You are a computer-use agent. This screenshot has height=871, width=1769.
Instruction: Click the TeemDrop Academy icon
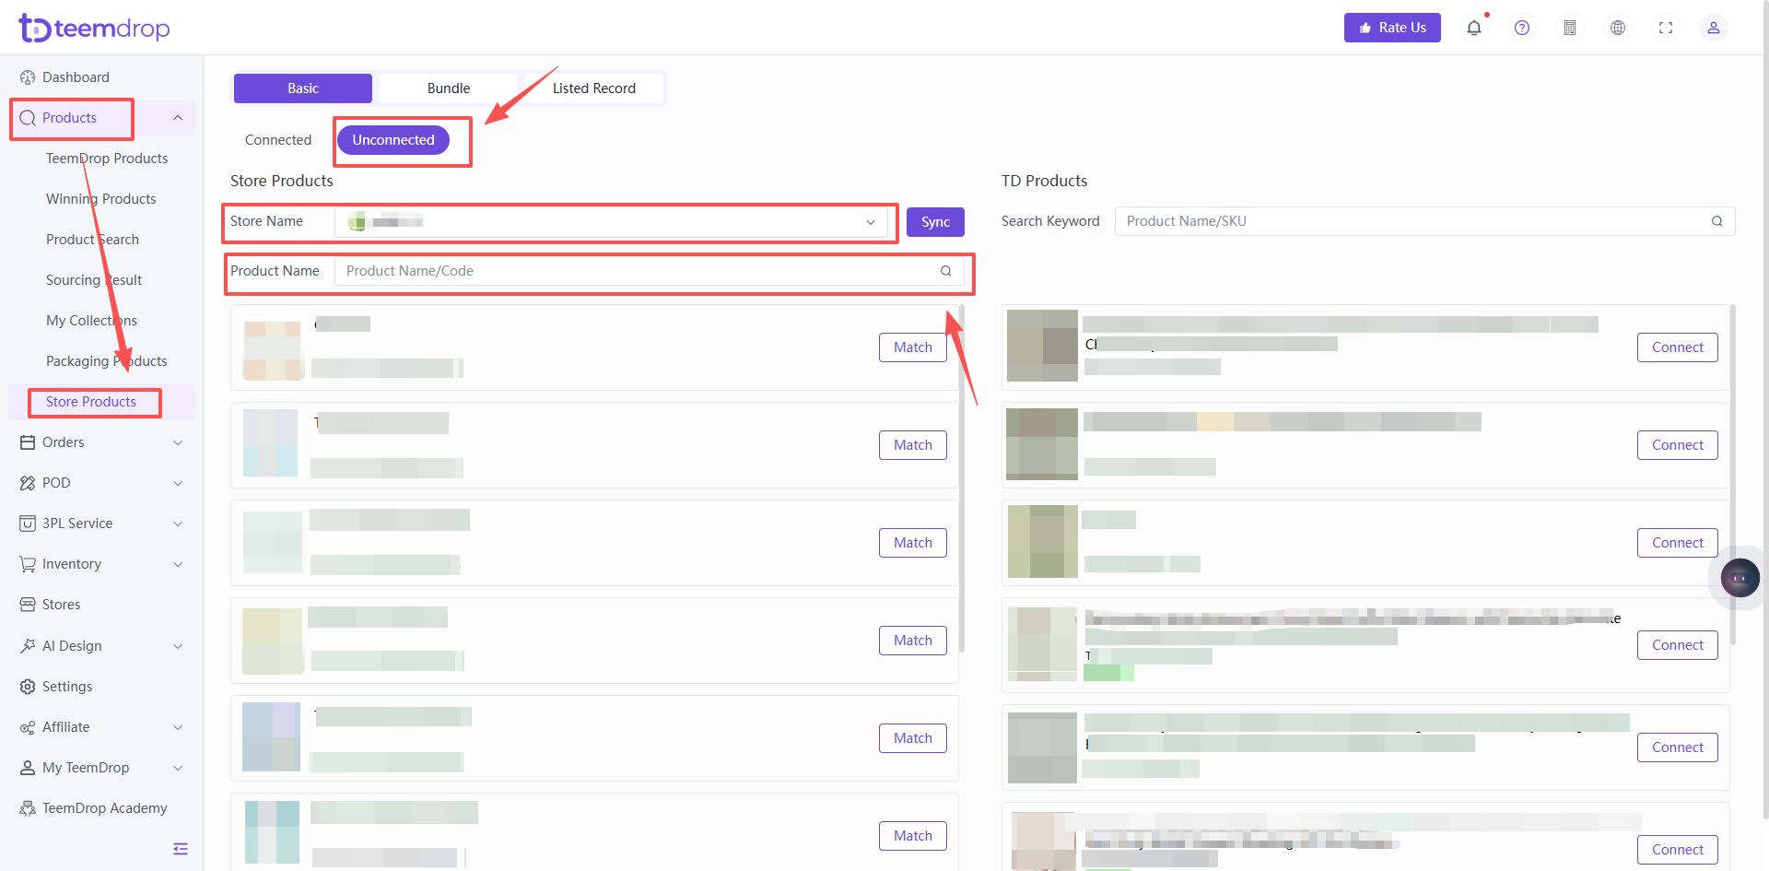pyautogui.click(x=28, y=808)
